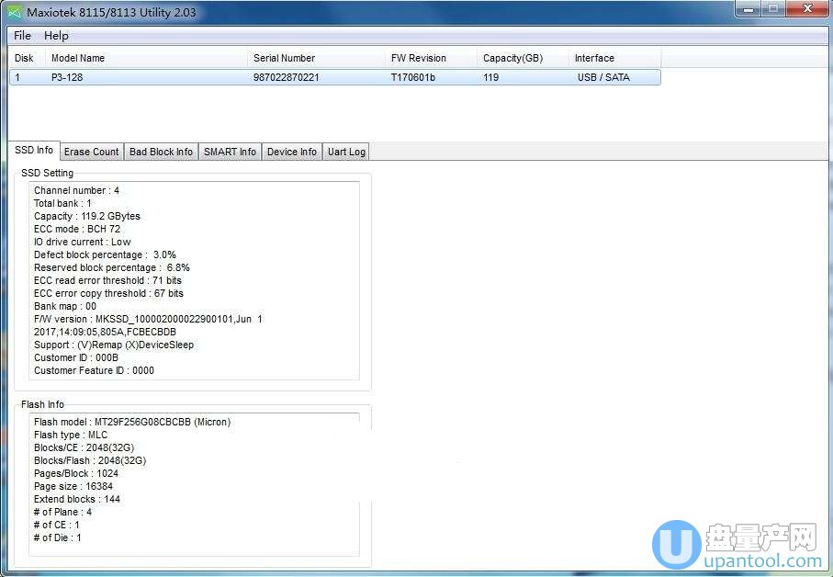Image resolution: width=833 pixels, height=577 pixels.
Task: Click inside the SSD Setting details box
Action: click(x=194, y=280)
